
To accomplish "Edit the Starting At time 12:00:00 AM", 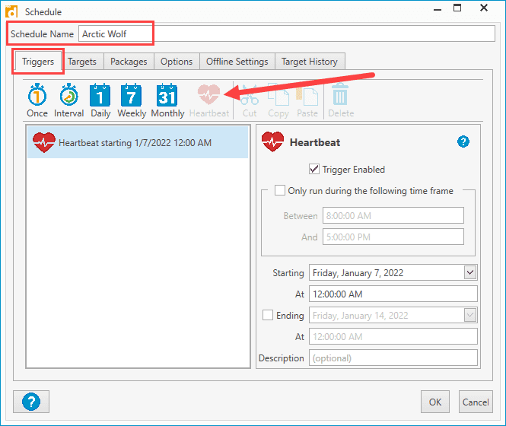I will click(x=393, y=294).
